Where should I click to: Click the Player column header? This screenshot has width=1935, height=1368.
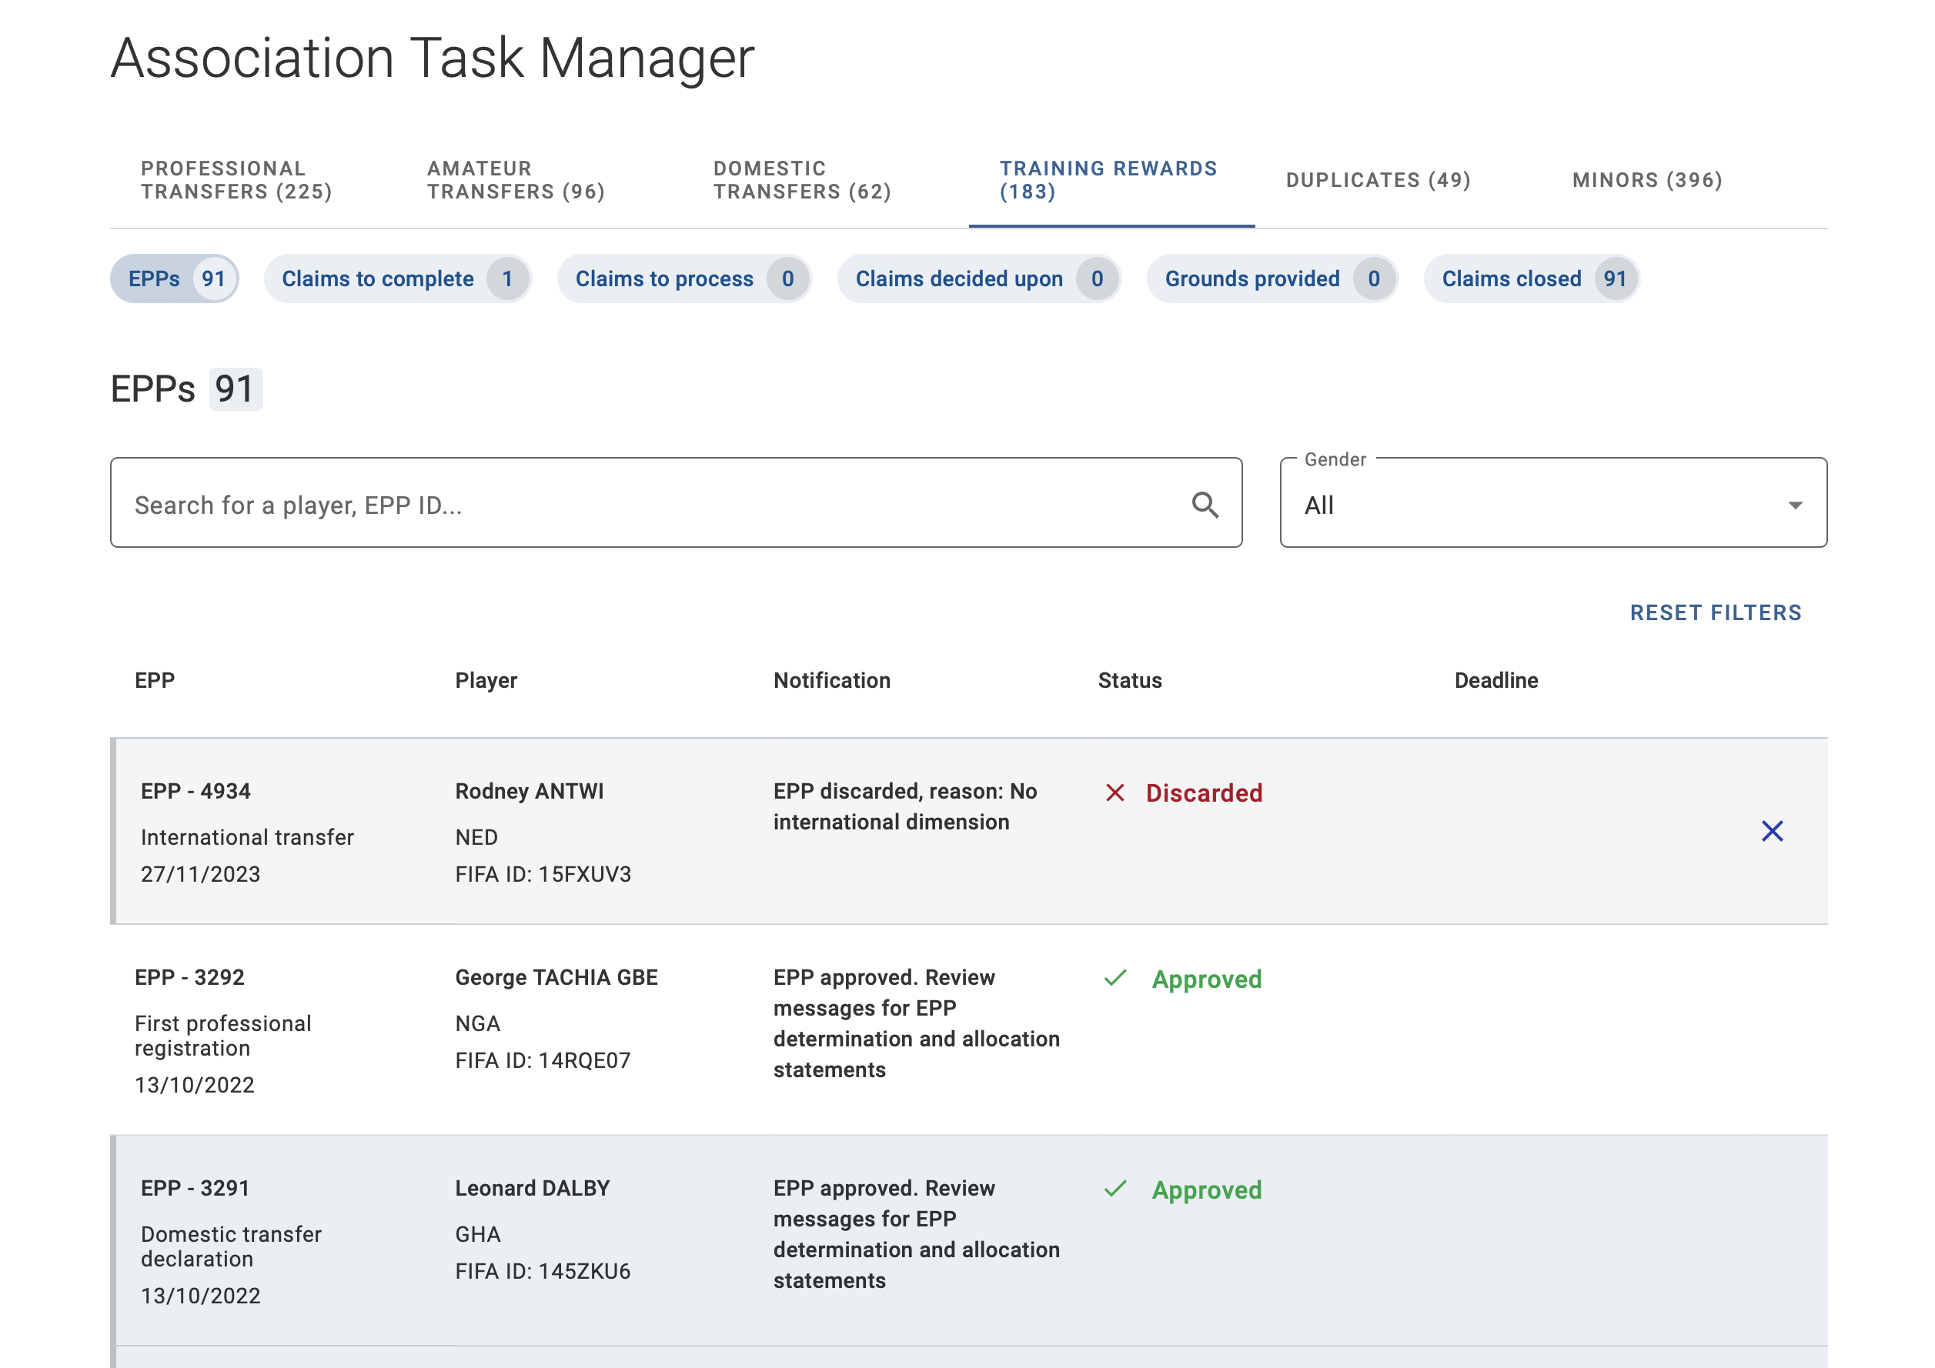(x=486, y=681)
